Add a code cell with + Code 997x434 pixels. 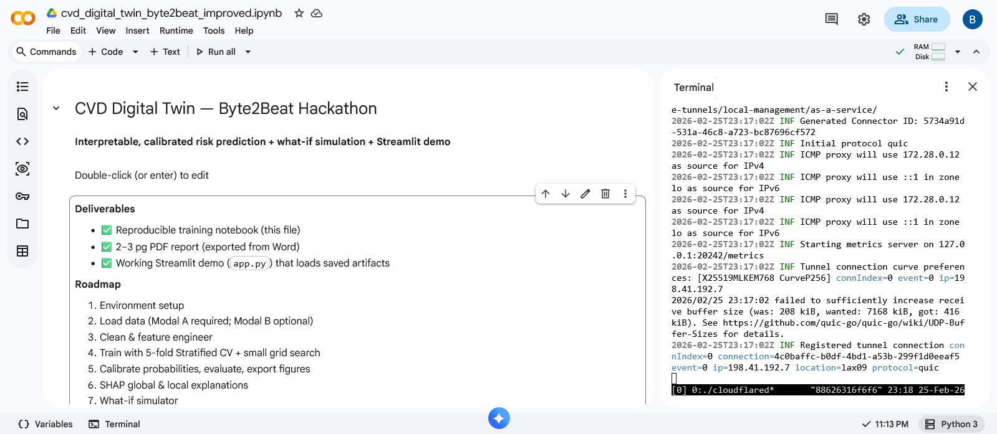(x=106, y=52)
